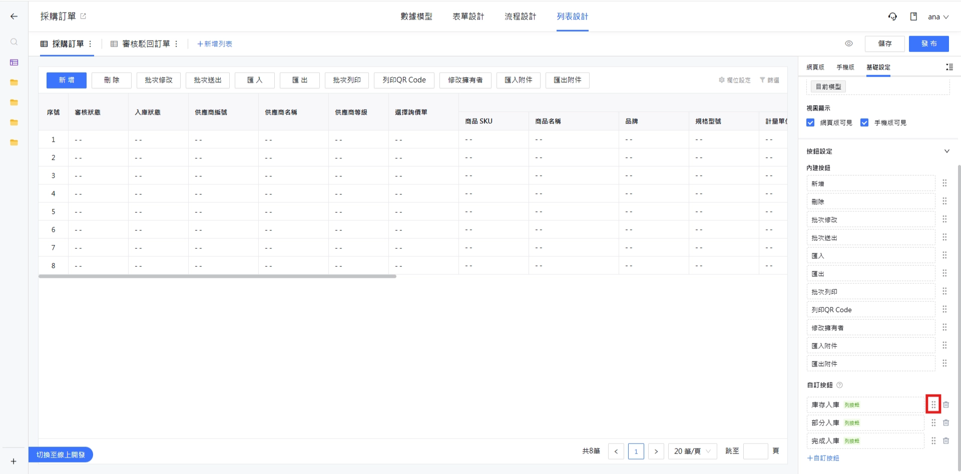This screenshot has height=474, width=961.
Task: Click the panel outline icon beside 基礎設定
Action: pos(949,67)
